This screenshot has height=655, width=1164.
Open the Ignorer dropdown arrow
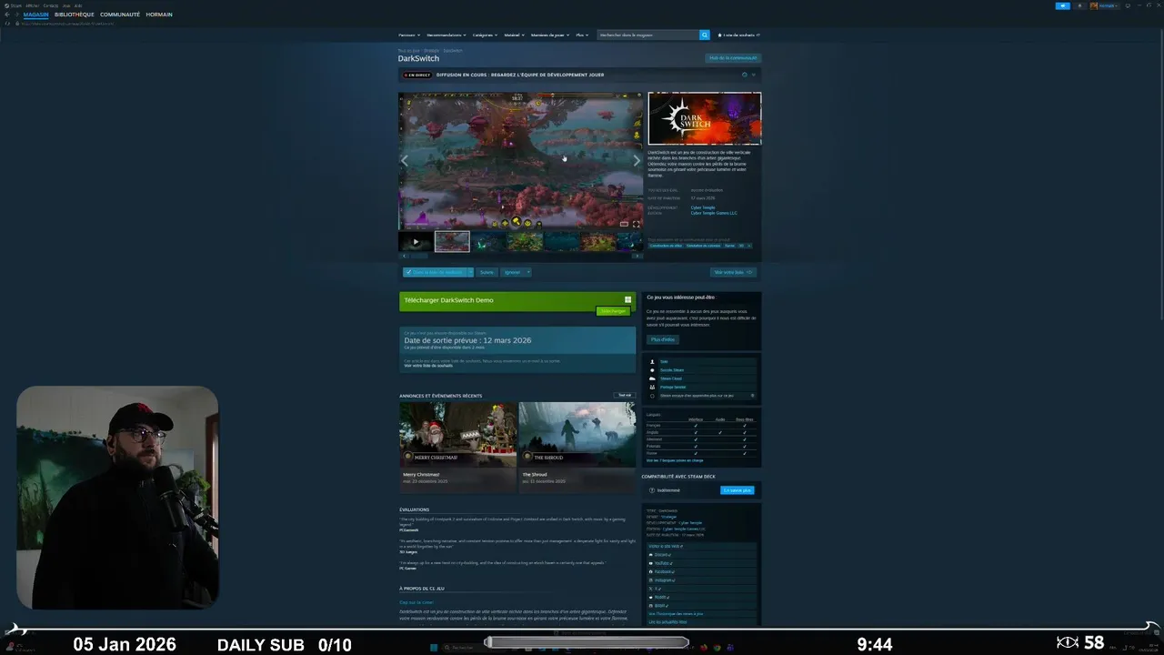pos(528,272)
